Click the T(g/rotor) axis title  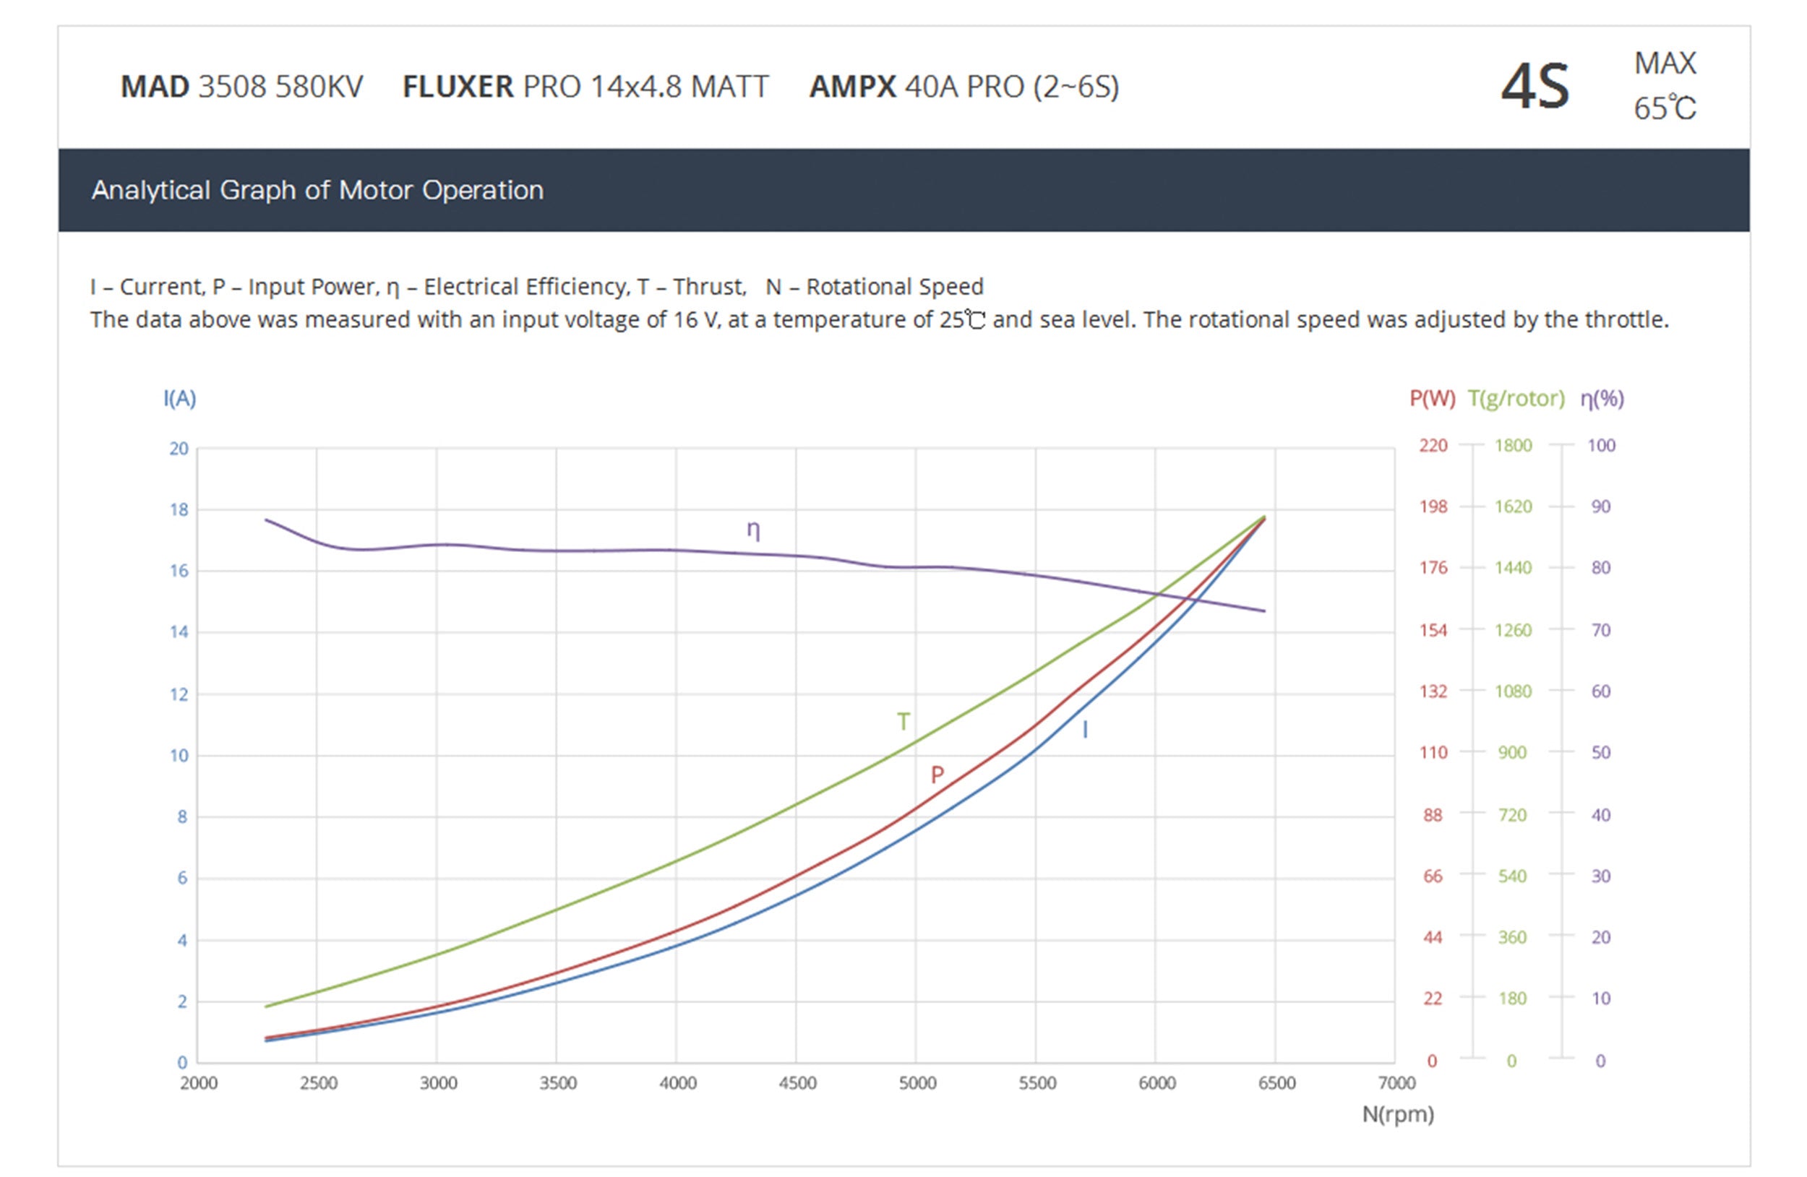1516,397
